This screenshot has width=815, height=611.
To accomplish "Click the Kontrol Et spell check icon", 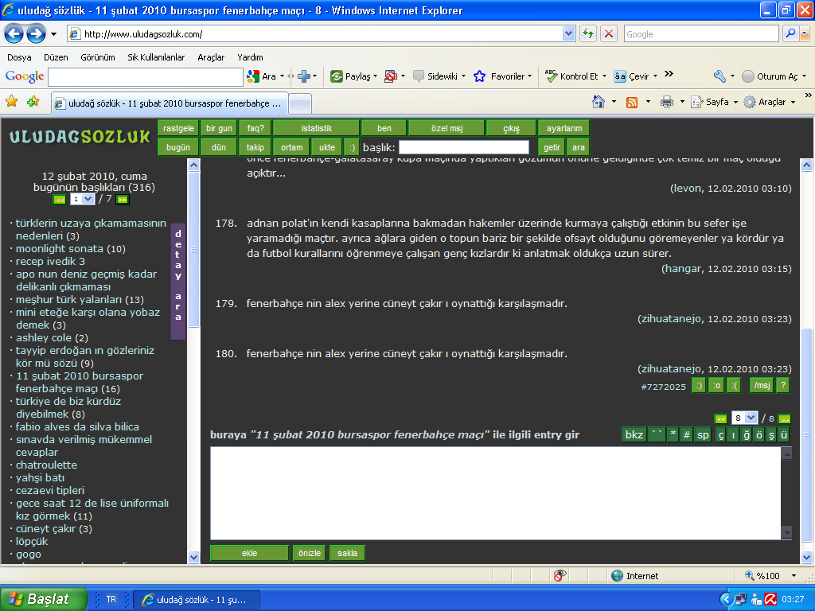I will click(551, 76).
